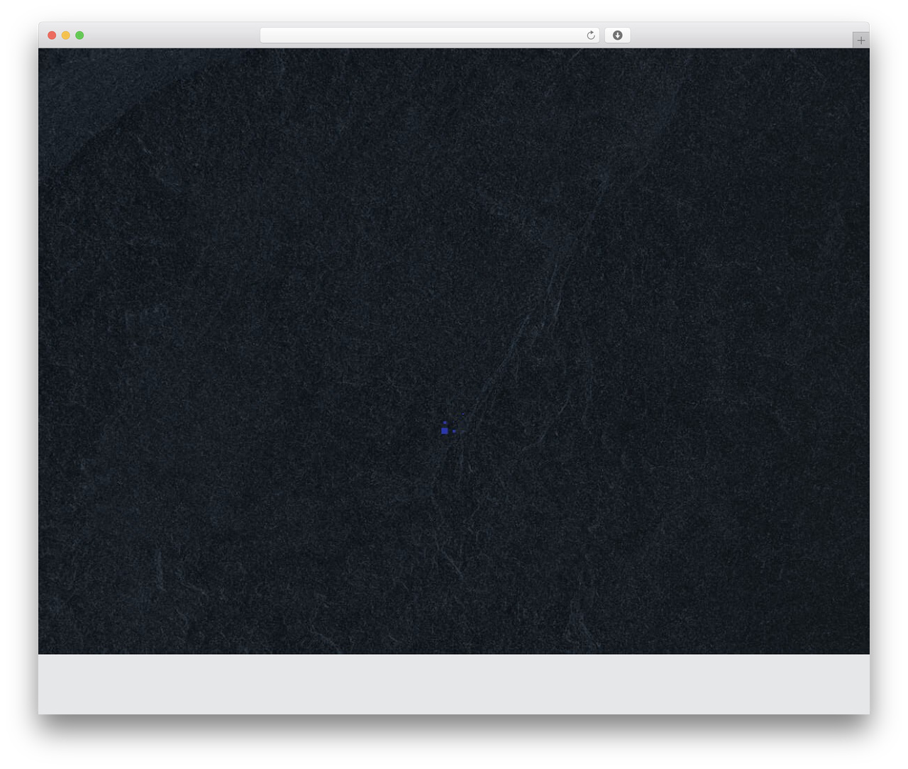Viewport: 908px width, 769px height.
Task: Close the window with red button
Action: pos(52,35)
